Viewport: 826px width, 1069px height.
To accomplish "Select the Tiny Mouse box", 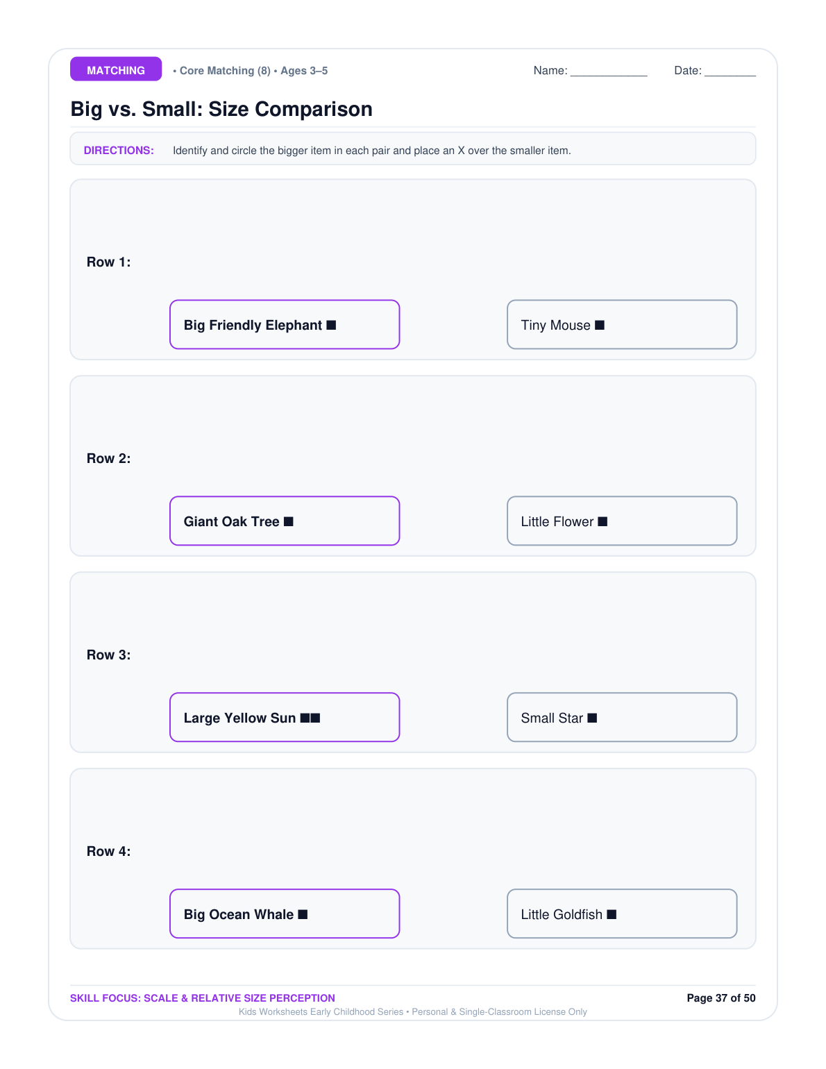I will pyautogui.click(x=622, y=324).
